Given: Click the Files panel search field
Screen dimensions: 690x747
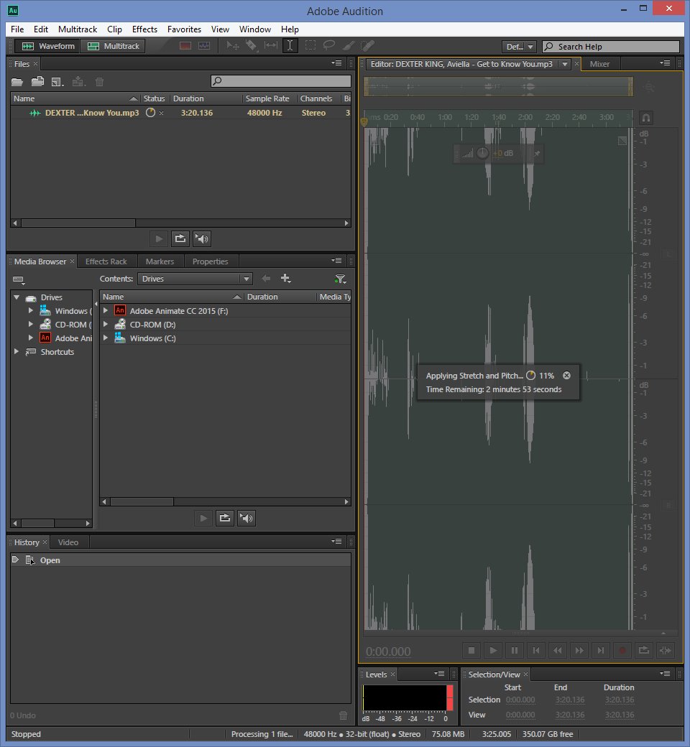Looking at the screenshot, I should click(x=281, y=81).
